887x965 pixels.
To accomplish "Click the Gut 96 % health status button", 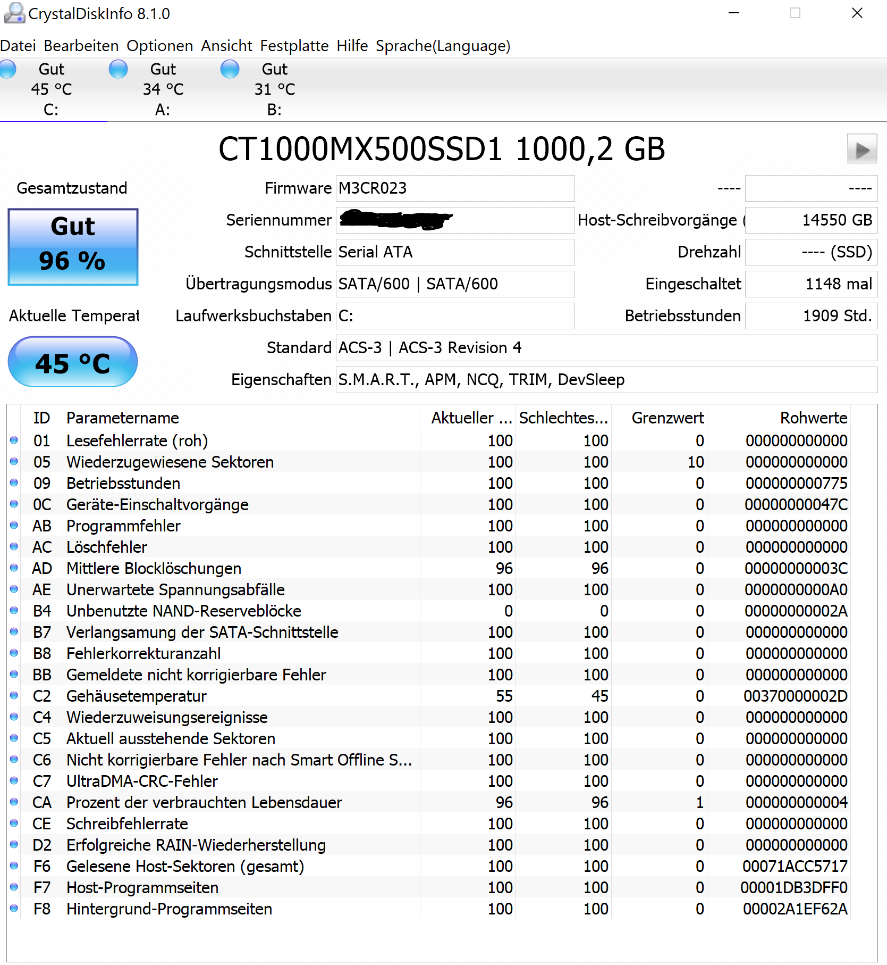I will tap(73, 247).
